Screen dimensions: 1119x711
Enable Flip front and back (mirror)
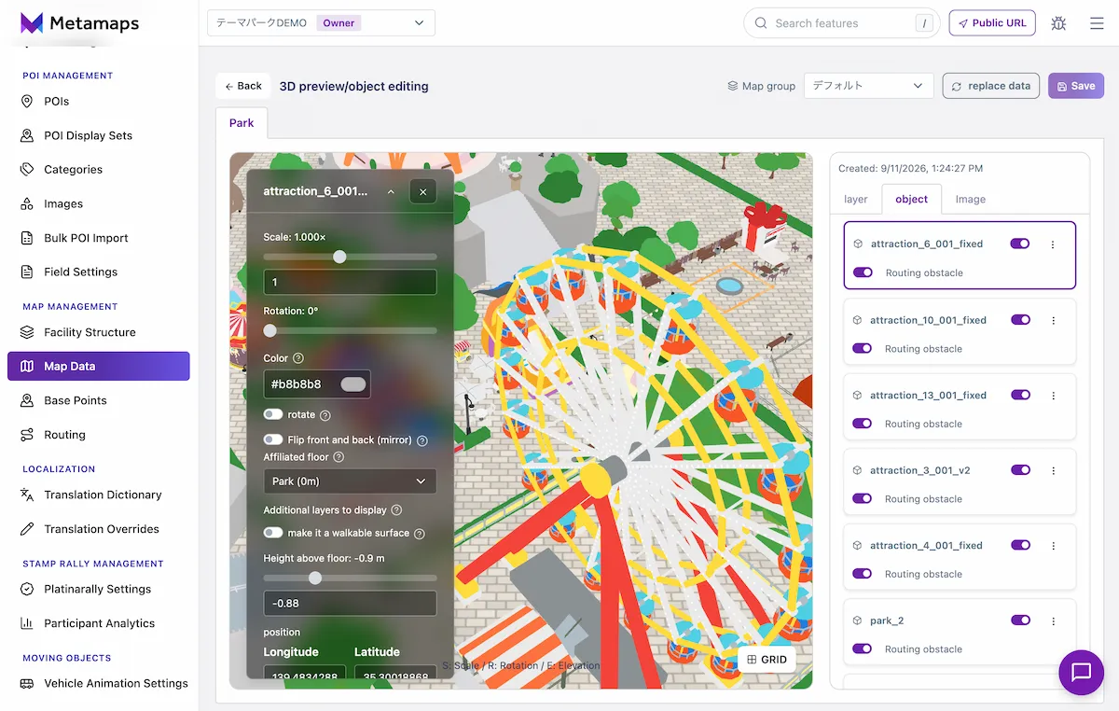(273, 439)
